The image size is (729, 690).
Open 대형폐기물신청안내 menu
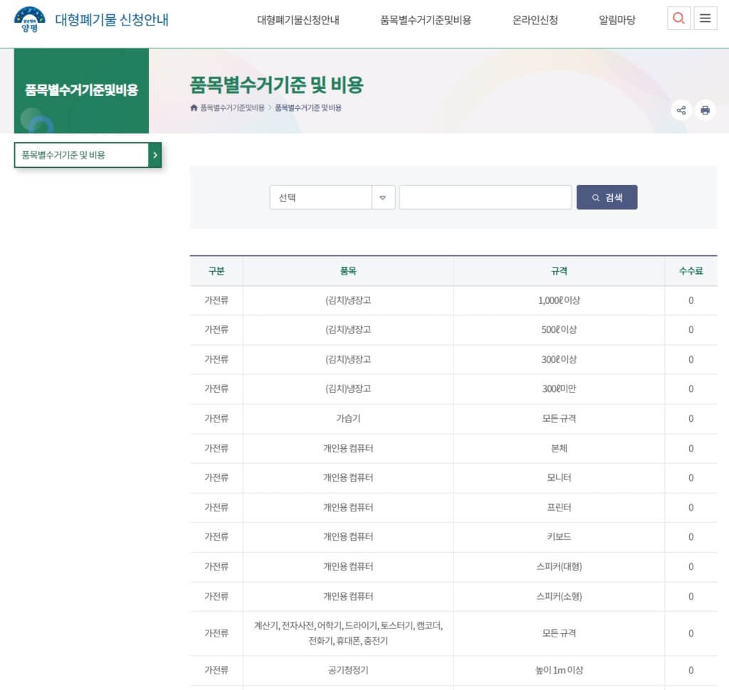[298, 20]
